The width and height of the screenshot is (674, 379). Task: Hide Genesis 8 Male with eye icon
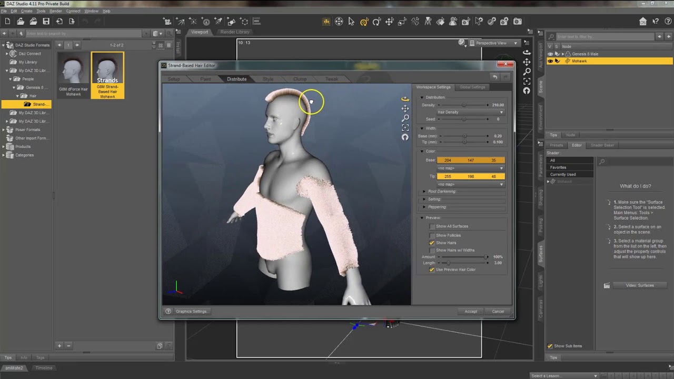click(x=550, y=54)
